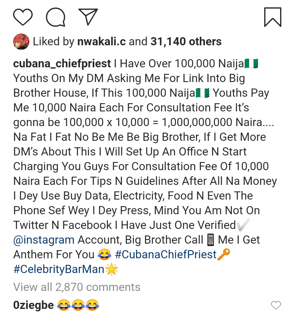View the 31,140 others who liked
The height and width of the screenshot is (313, 294).
click(186, 41)
